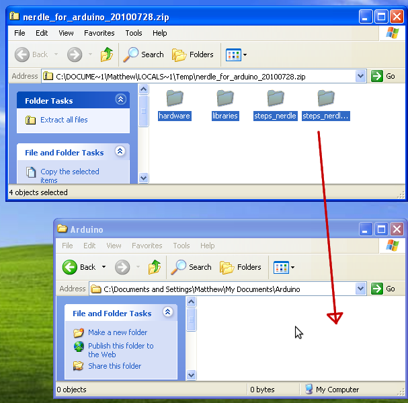Viewport: 408px width, 403px height.
Task: Click Back arrow in Arduino window
Action: coord(70,267)
